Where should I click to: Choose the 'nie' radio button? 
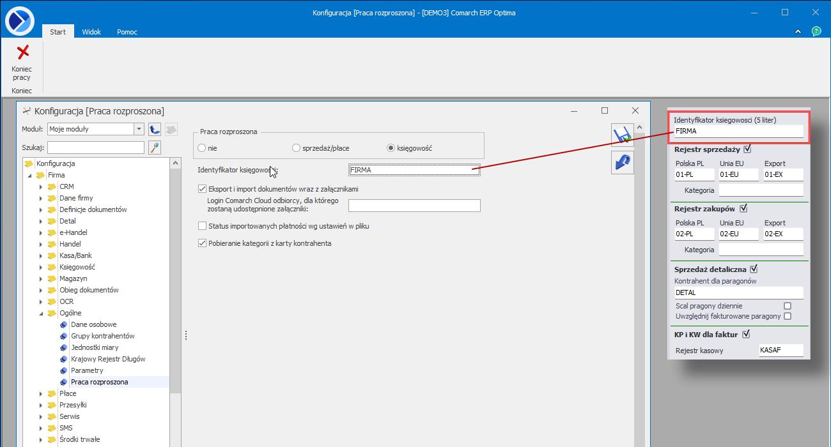pyautogui.click(x=202, y=148)
